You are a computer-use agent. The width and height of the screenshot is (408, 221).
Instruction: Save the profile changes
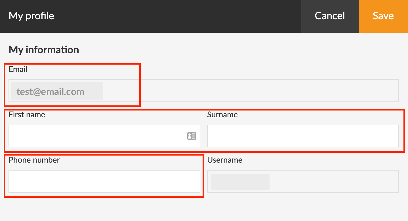pos(383,16)
